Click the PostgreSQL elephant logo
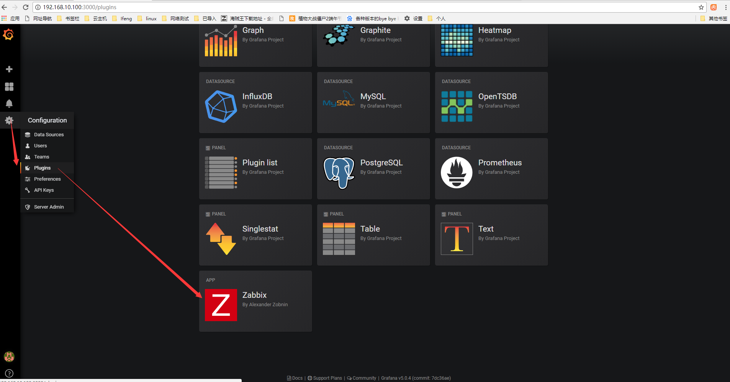Image resolution: width=730 pixels, height=382 pixels. (339, 173)
